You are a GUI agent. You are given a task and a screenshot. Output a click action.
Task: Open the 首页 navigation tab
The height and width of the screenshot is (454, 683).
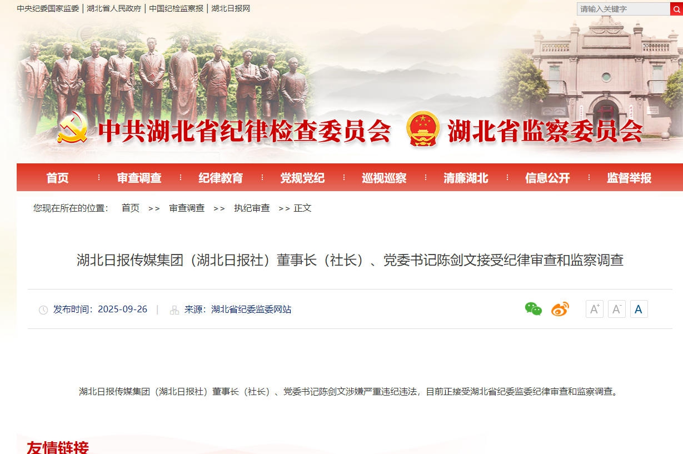58,178
